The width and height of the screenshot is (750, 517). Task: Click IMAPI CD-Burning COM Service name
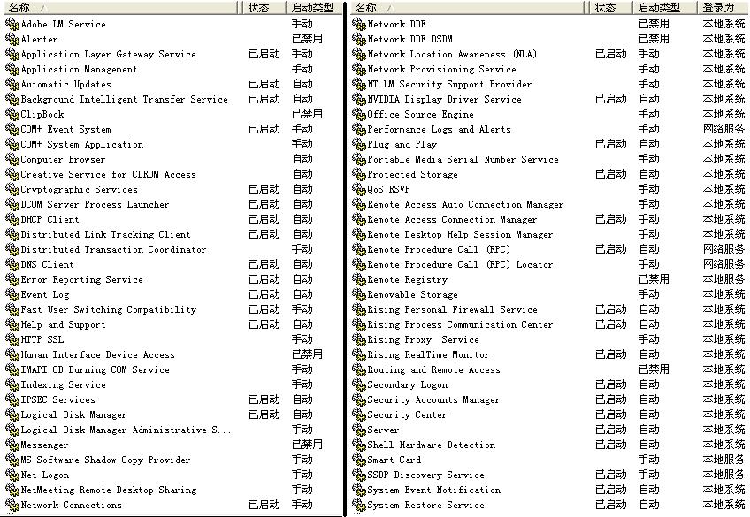(x=95, y=369)
